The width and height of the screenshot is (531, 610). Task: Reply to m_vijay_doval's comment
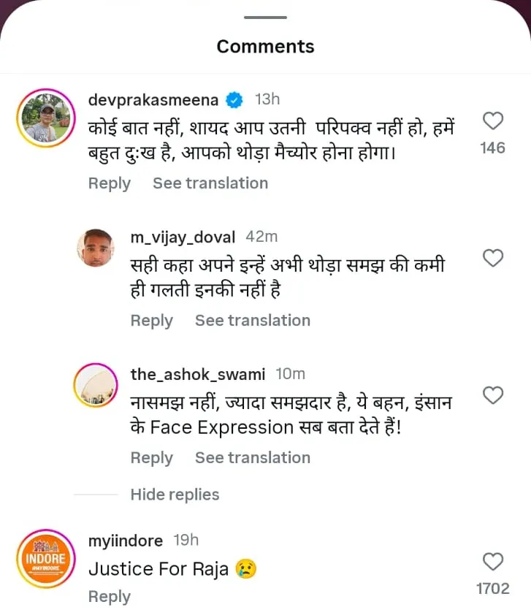(x=151, y=321)
